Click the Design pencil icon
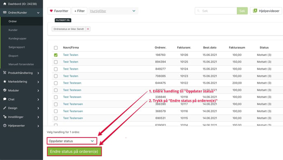The height and width of the screenshot is (160, 283). coord(5,108)
